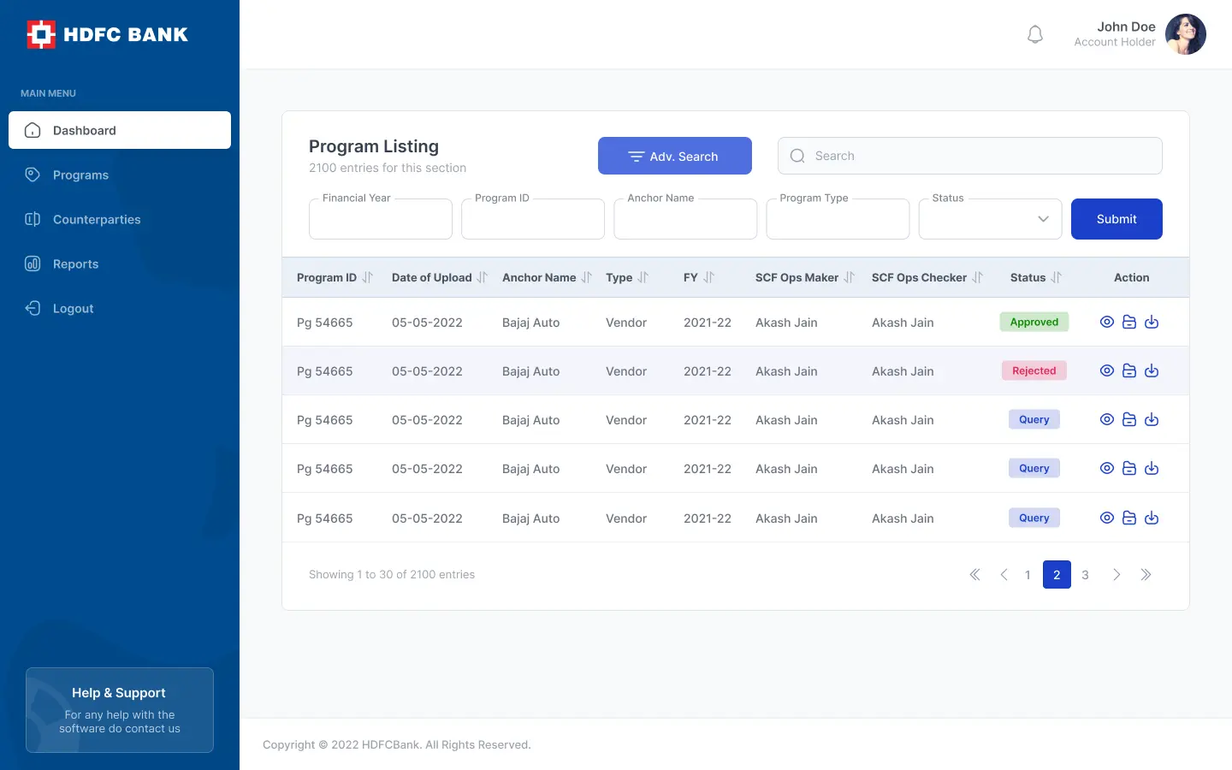This screenshot has height=770, width=1232.
Task: Go to previous page of results
Action: [x=1004, y=575]
